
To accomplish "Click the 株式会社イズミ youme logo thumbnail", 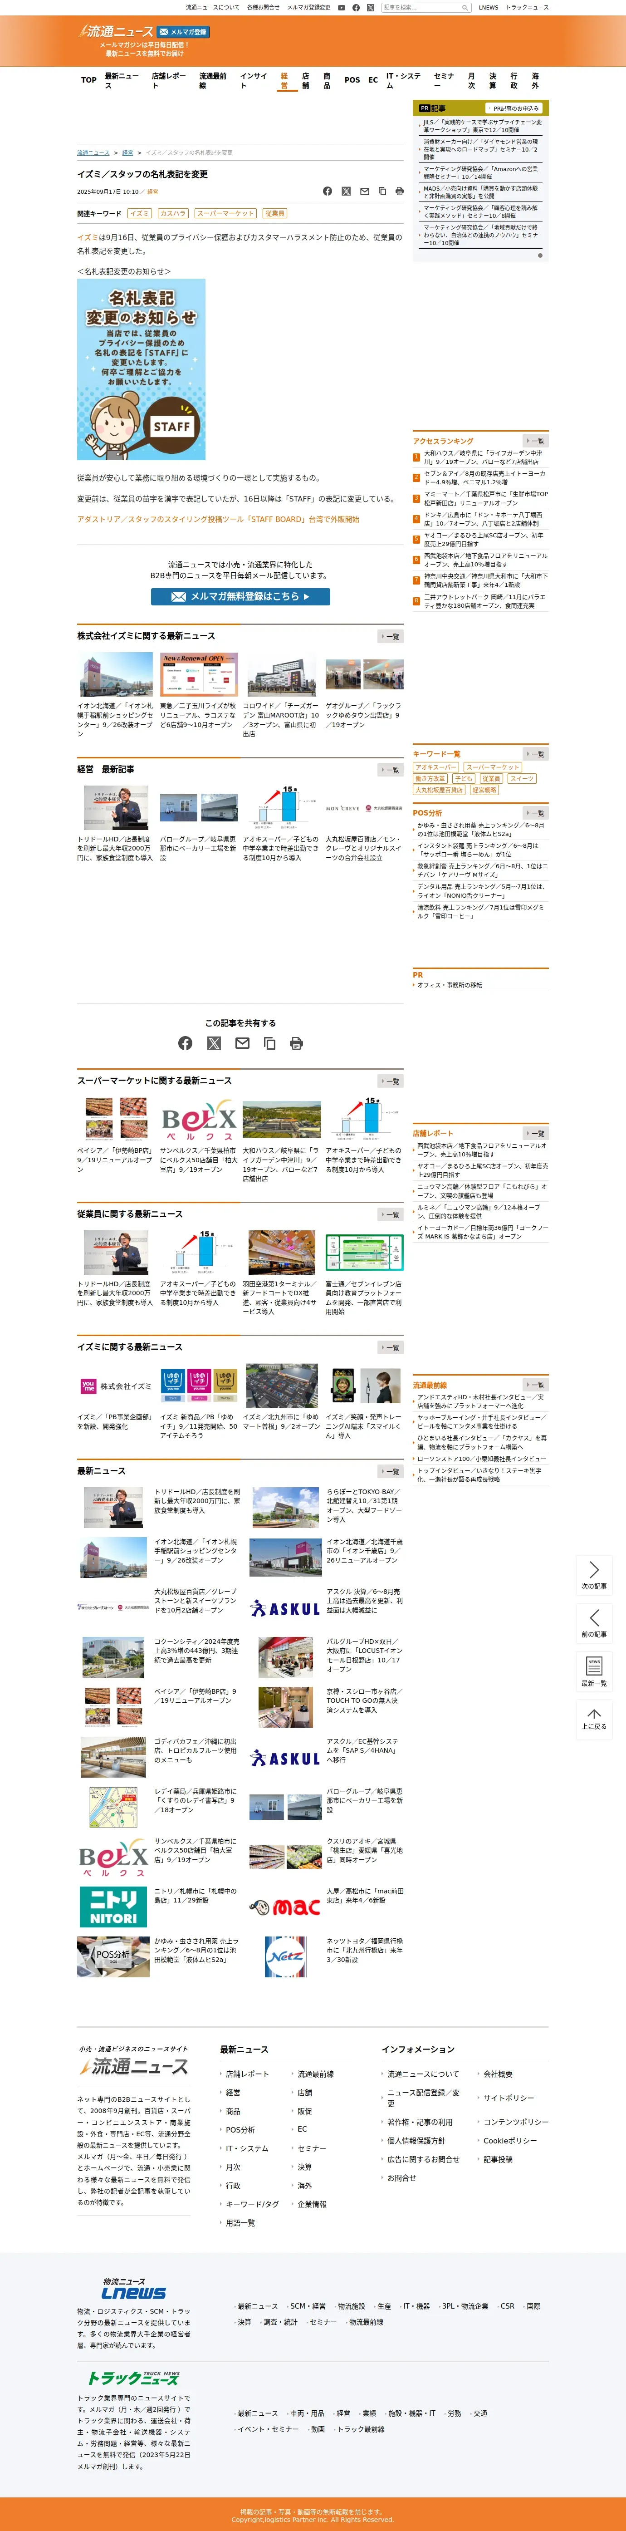I will [x=115, y=1386].
